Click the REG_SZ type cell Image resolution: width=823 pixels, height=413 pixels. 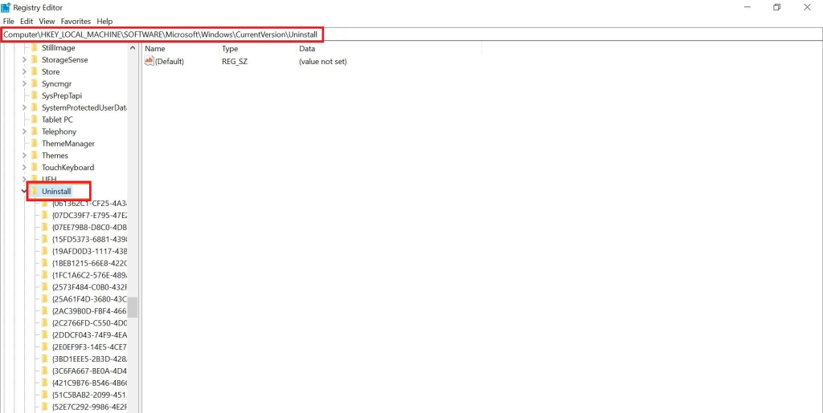click(x=235, y=61)
